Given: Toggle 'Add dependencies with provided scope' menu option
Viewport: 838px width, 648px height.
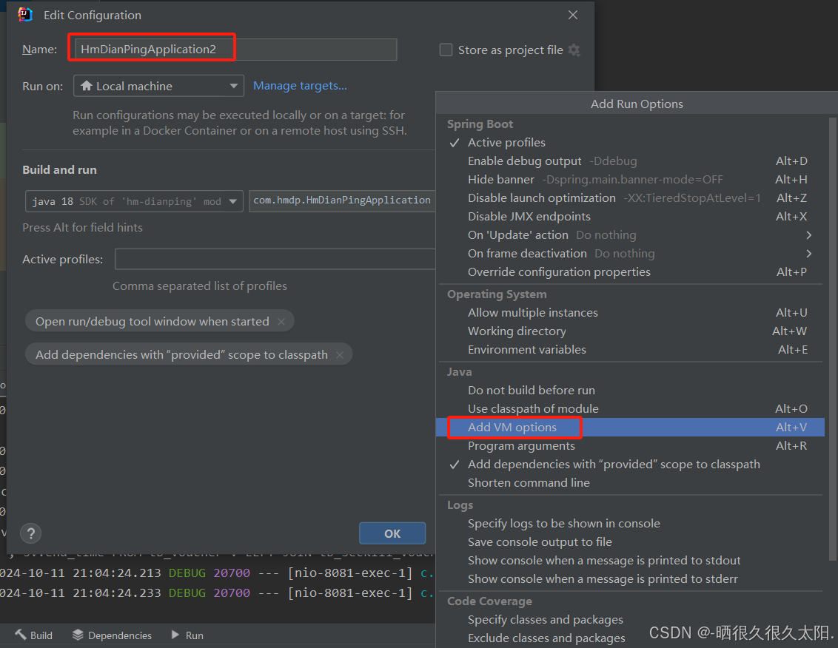Looking at the screenshot, I should 631,465.
